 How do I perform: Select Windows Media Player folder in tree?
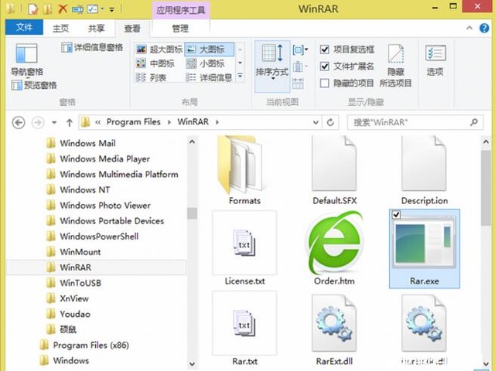[x=105, y=158]
